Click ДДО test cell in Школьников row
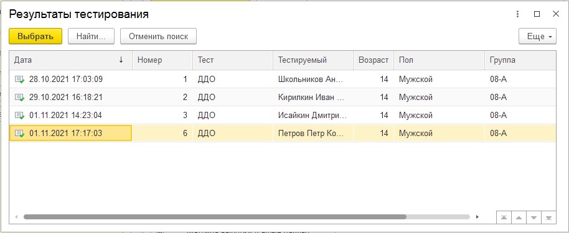569x233 pixels. click(233, 80)
